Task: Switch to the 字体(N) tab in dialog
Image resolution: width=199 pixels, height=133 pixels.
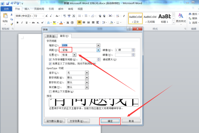Action: click(x=51, y=36)
